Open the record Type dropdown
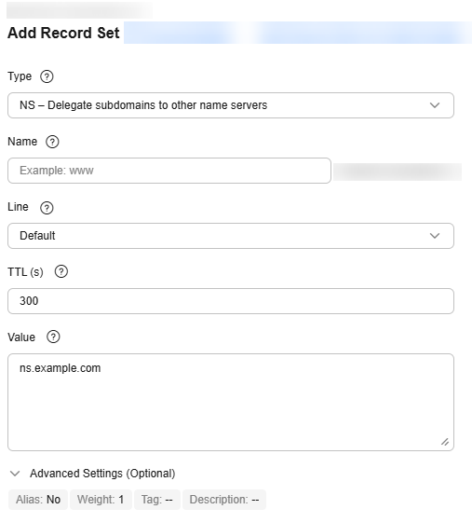Screen dimensions: 472x523 (x=231, y=105)
